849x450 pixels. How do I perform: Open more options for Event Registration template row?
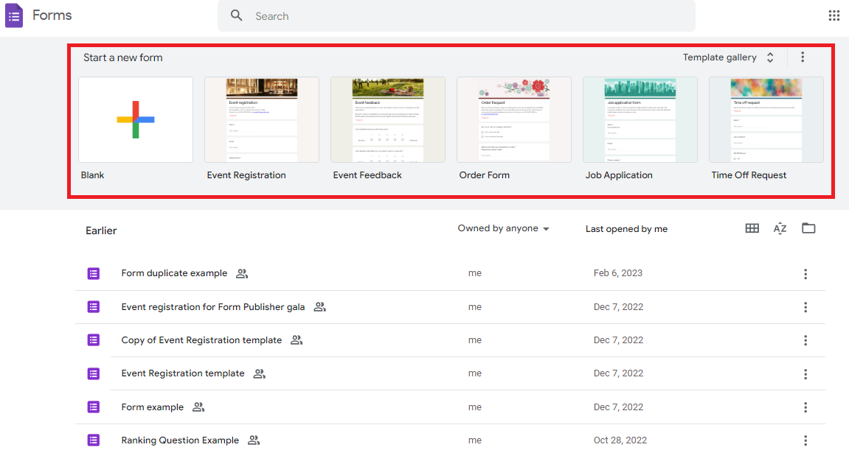(x=805, y=373)
